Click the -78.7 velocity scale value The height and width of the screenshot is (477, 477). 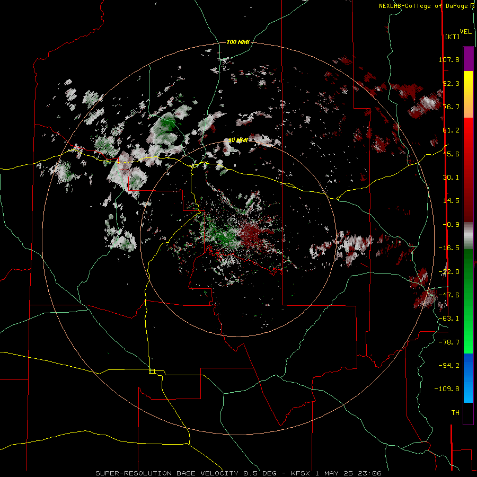[x=449, y=342]
